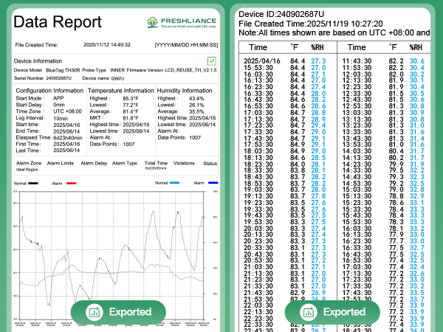Click the red Alarm temperature legend swatch
443x332 pixels.
pyautogui.click(x=72, y=182)
